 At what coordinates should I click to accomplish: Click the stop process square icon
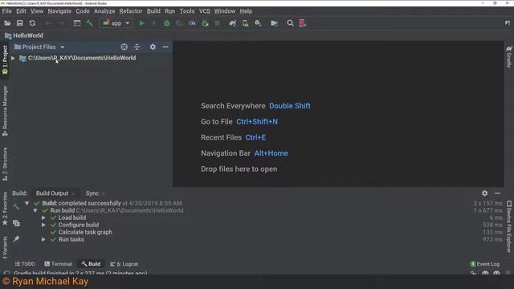tap(217, 23)
